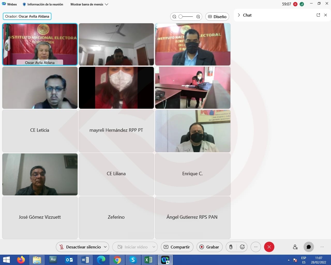
Task: Open Información de la reunión
Action: (x=43, y=4)
